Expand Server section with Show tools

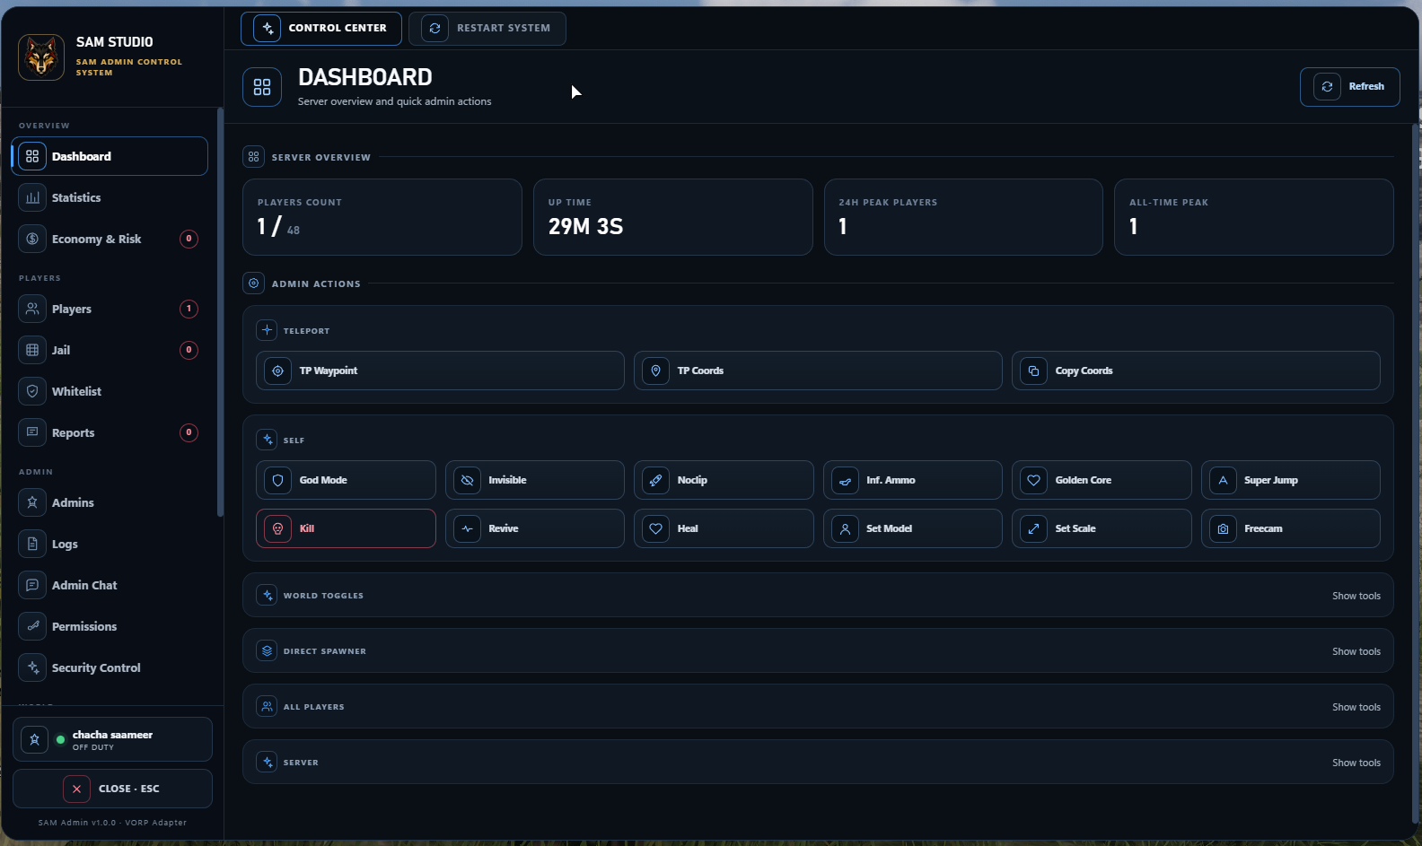(x=1356, y=763)
